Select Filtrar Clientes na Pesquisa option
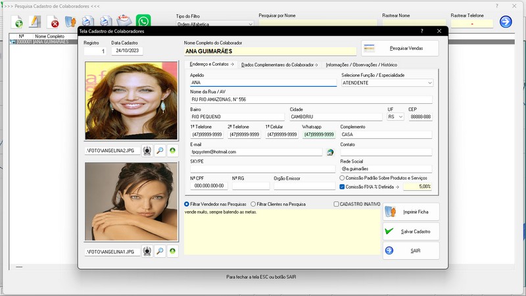The width and height of the screenshot is (526, 296). pos(252,204)
